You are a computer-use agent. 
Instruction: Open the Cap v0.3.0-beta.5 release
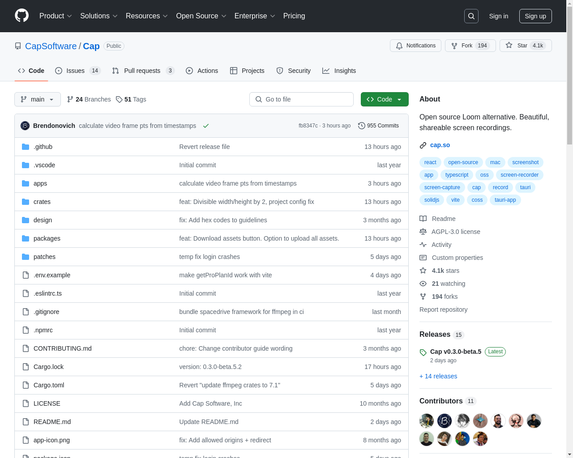click(x=456, y=352)
